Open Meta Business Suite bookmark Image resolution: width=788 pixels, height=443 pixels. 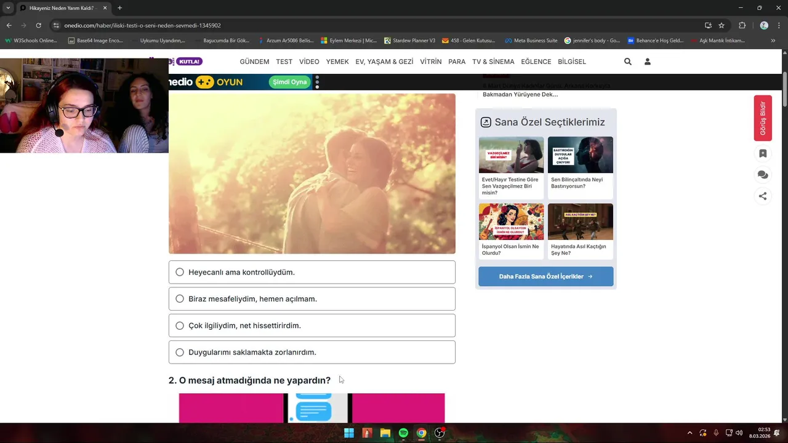[531, 41]
